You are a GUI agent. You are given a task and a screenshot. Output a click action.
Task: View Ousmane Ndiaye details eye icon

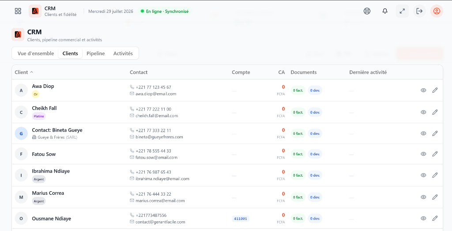point(423,218)
